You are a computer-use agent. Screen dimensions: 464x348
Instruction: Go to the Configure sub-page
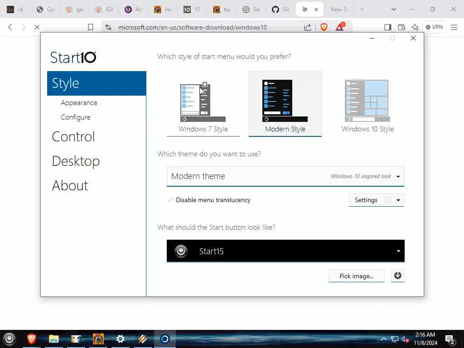coord(76,117)
